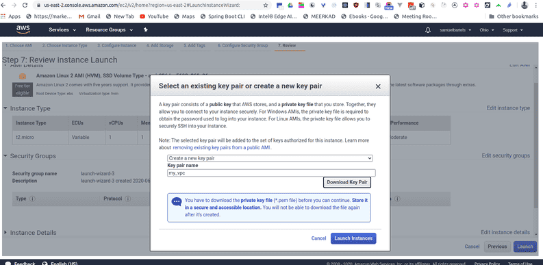Screen dimensions: 543x265
Task: Go to the 4. Add Storage step
Action: pos(160,45)
